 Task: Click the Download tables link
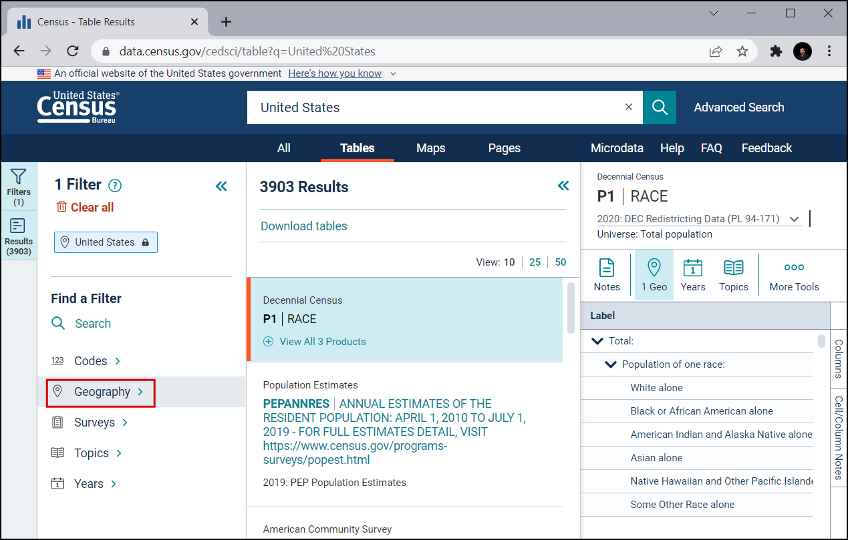point(304,226)
